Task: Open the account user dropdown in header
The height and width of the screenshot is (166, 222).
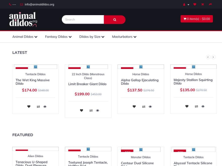Action: 186,4
